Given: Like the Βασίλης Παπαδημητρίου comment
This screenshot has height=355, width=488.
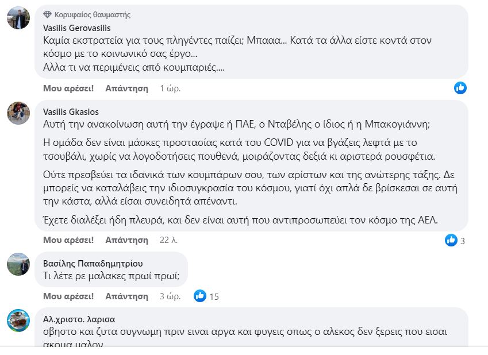Looking at the screenshot, I should click(x=68, y=296).
